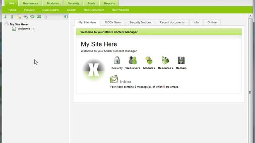This screenshot has width=255, height=143.
Task: Open the Security top tab
Action: (x=73, y=3)
